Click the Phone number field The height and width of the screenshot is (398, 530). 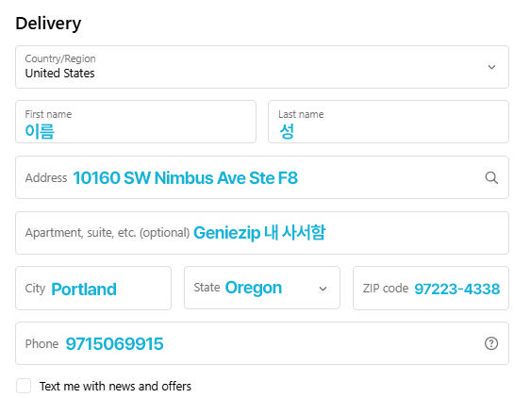pyautogui.click(x=262, y=343)
